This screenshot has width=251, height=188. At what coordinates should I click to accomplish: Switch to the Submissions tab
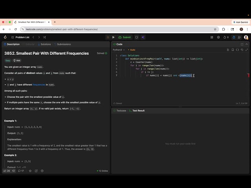pyautogui.click(x=62, y=44)
